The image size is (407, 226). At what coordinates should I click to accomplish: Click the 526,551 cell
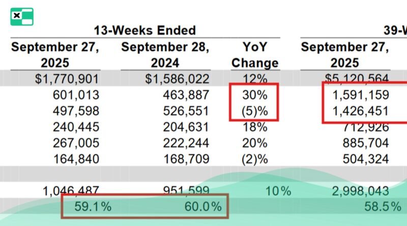coord(185,111)
